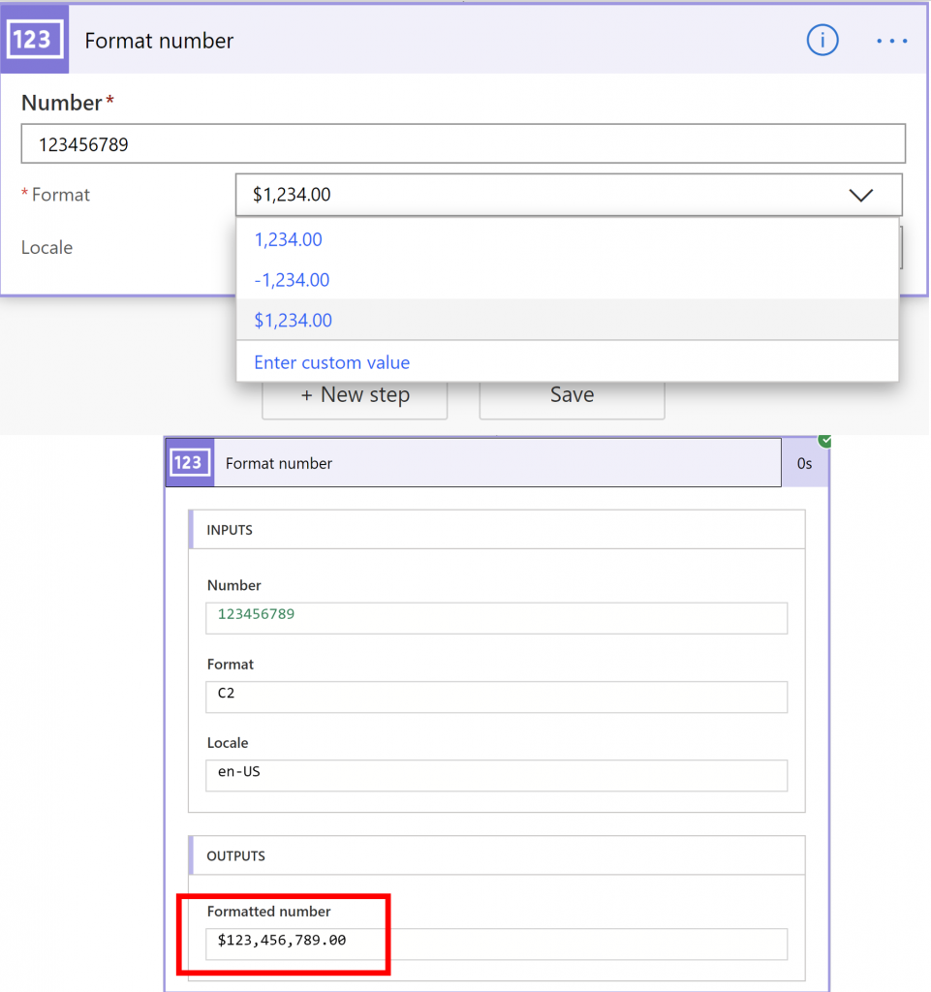931x992 pixels.
Task: Click the New step button
Action: [355, 397]
